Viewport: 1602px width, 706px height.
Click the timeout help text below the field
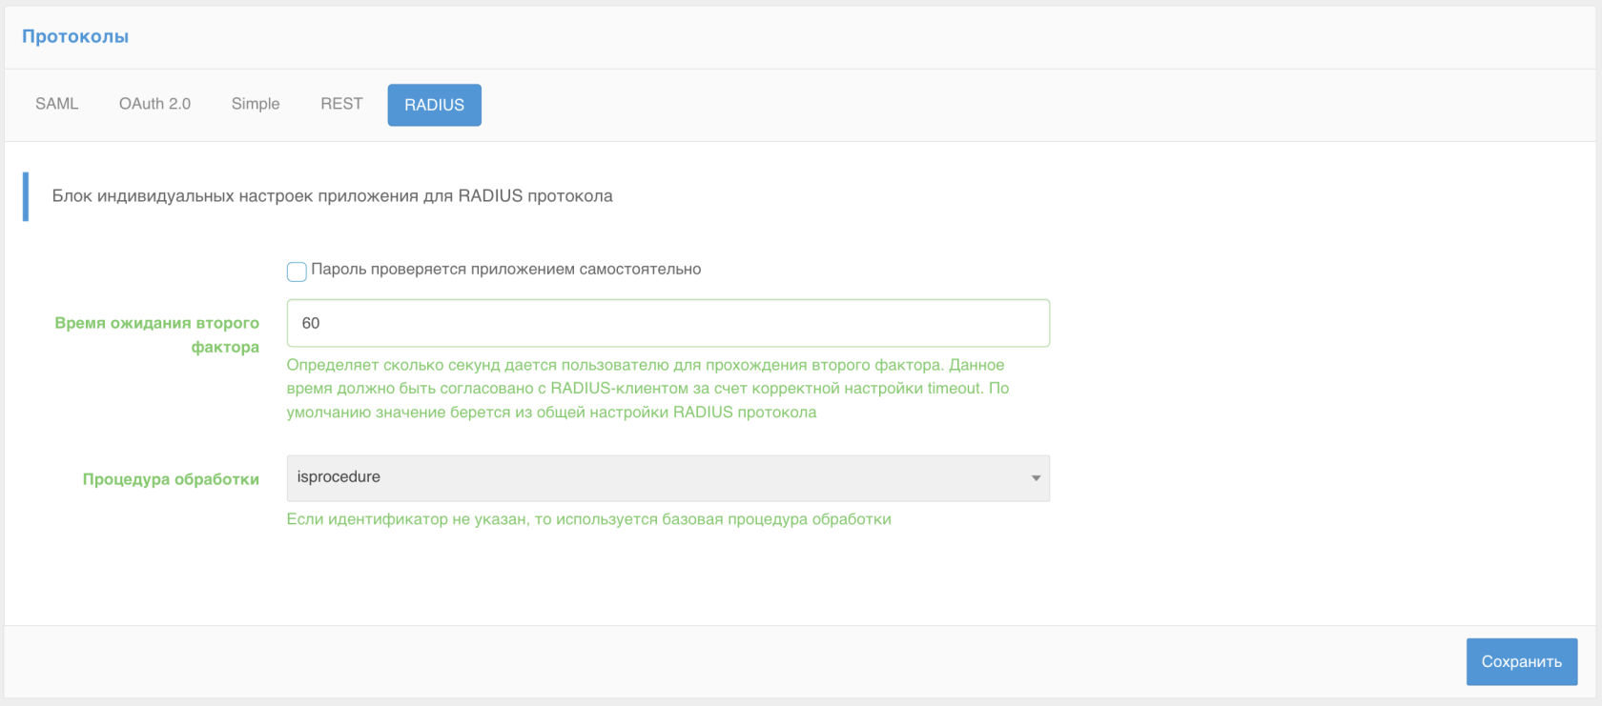(647, 389)
